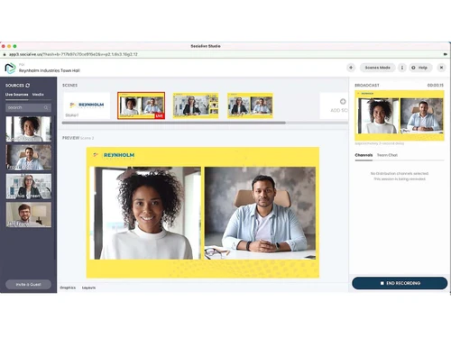The image size is (451, 338).
Task: Click the 'No Distribution channels selected' message
Action: [400, 174]
